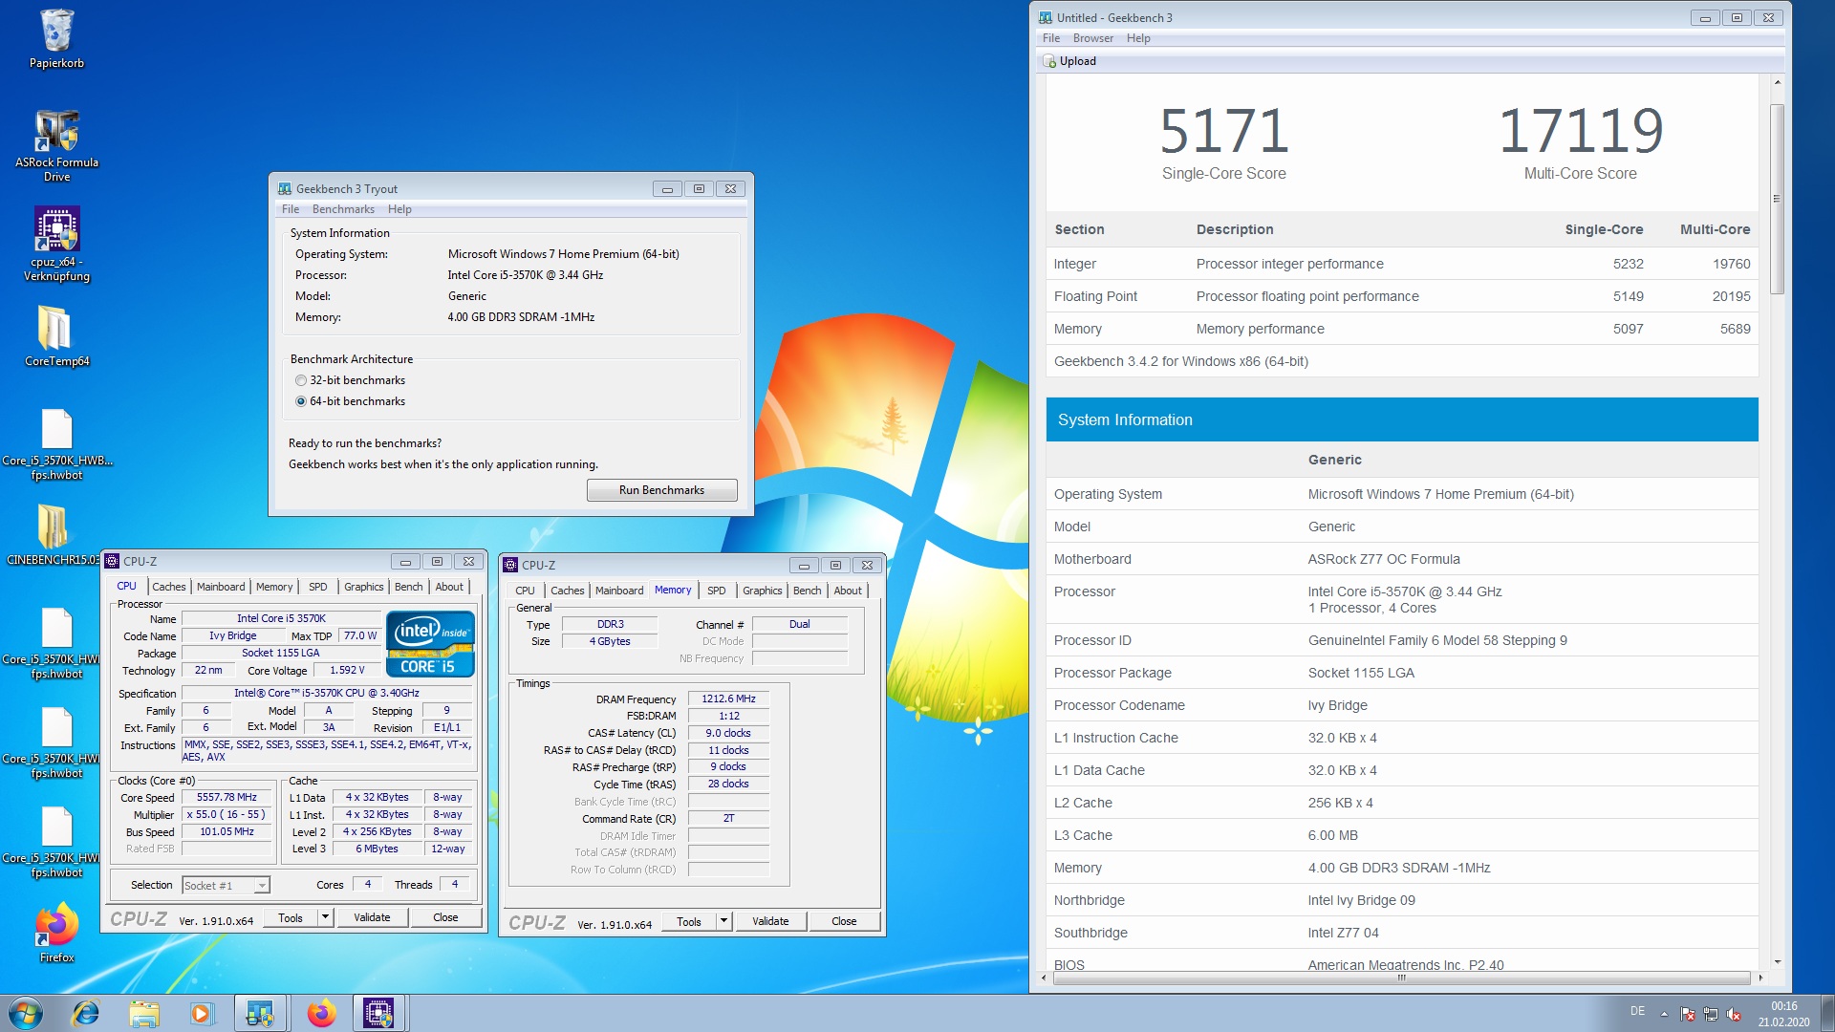Click the System Information header in Geekbench results
Viewport: 1835px width, 1032px height.
pos(1402,419)
